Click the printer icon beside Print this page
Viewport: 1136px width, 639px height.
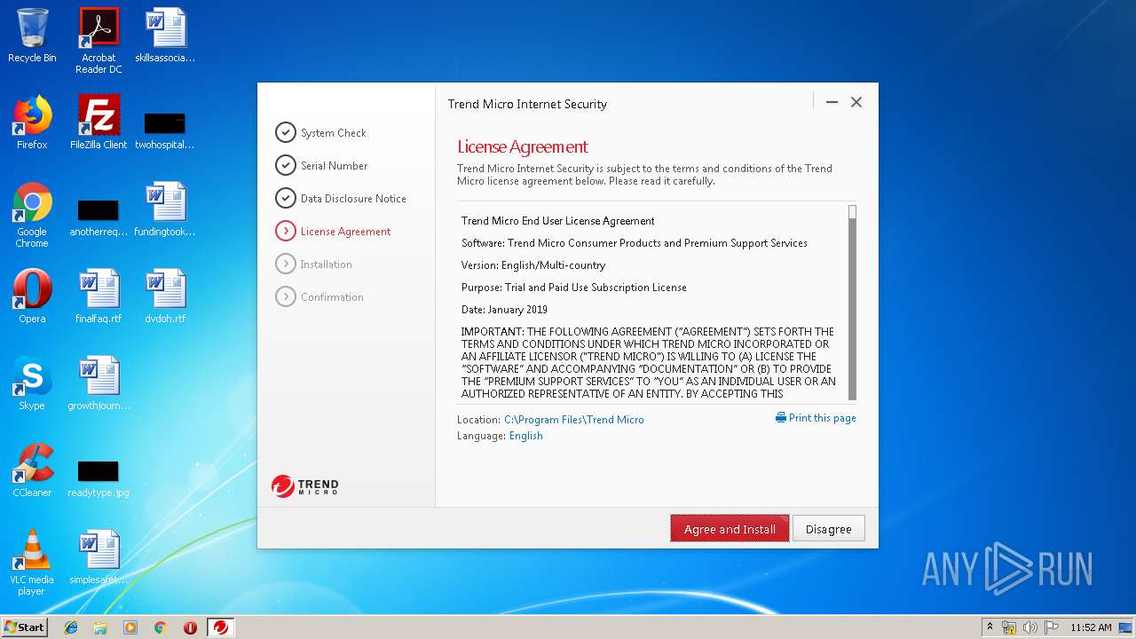[781, 418]
